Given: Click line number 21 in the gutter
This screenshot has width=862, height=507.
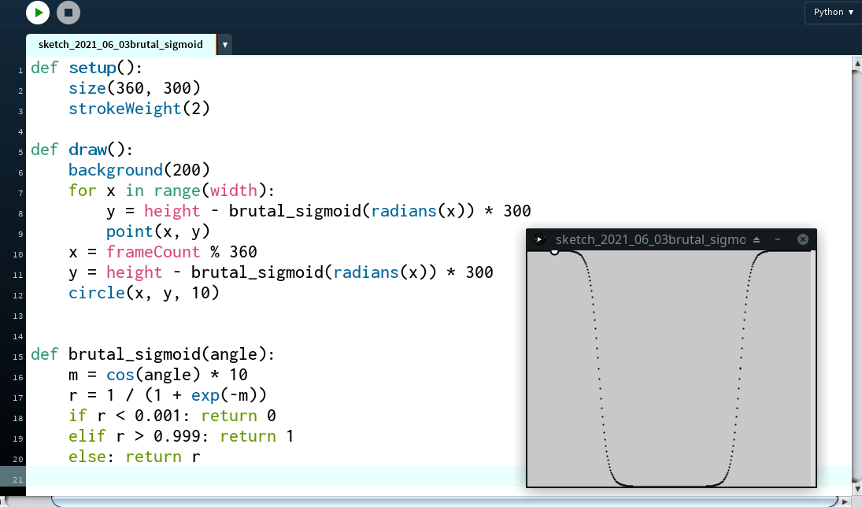Looking at the screenshot, I should point(18,478).
